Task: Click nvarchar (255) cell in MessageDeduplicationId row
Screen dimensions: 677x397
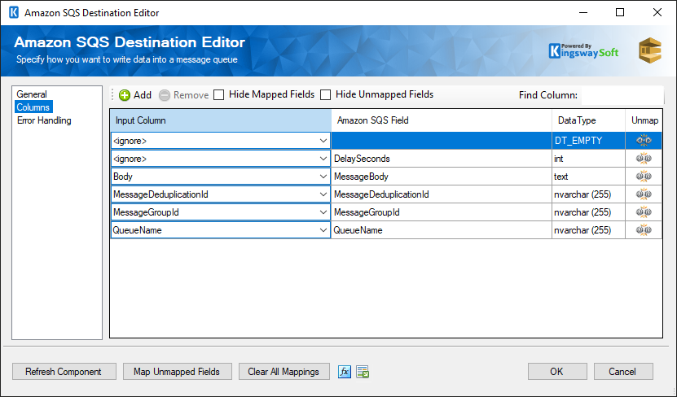Action: pyautogui.click(x=588, y=194)
